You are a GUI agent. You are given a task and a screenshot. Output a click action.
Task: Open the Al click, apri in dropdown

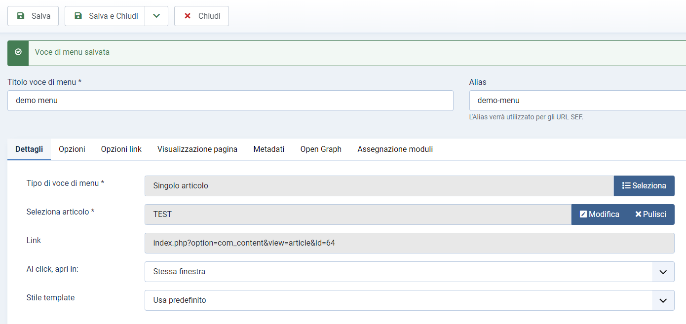409,272
